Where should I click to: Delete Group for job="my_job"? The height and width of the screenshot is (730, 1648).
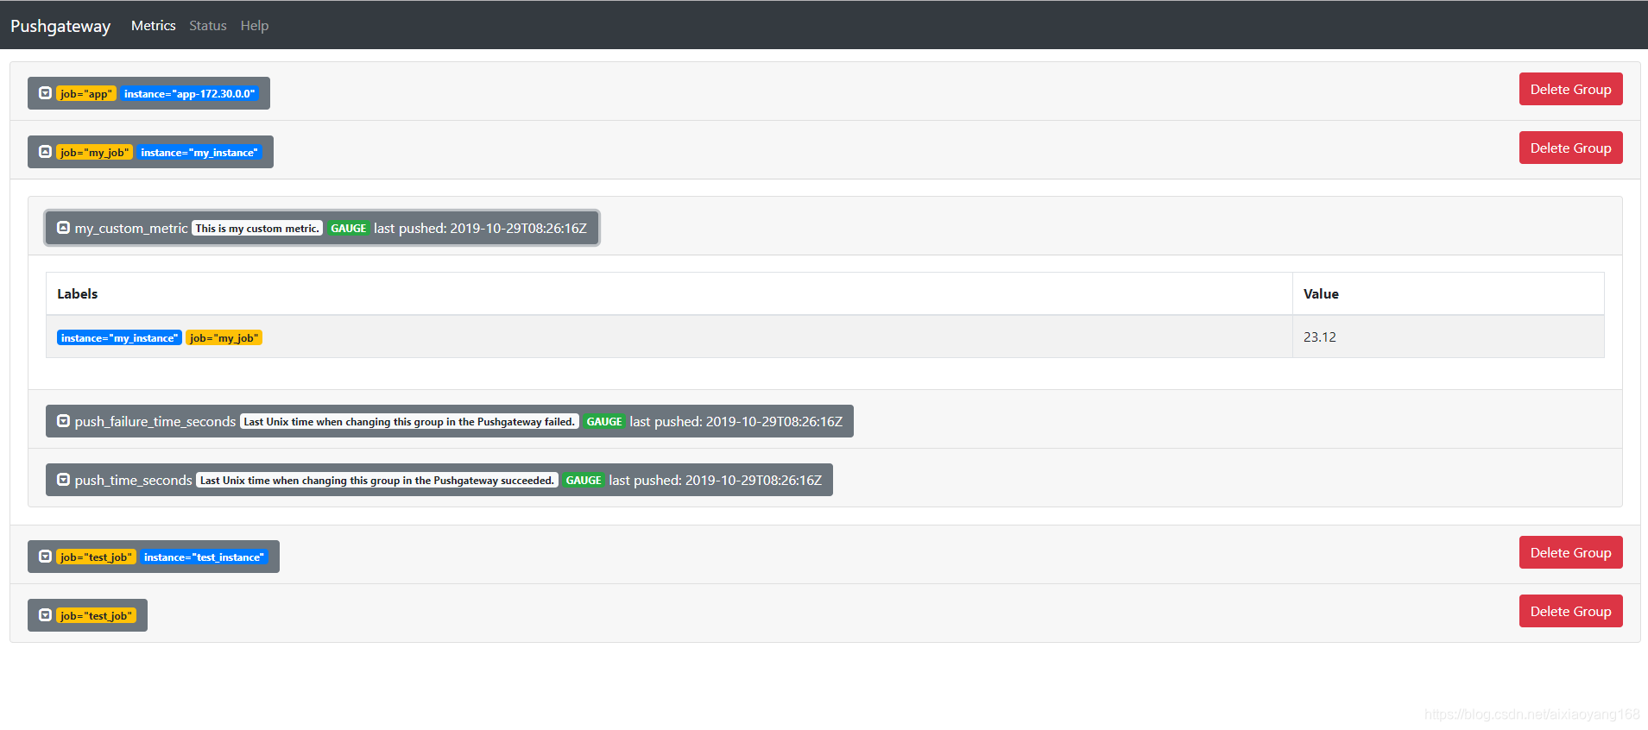(x=1570, y=148)
